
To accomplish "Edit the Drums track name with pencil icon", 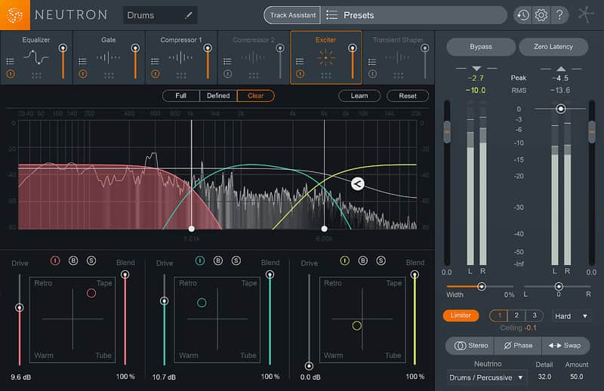I will pyautogui.click(x=188, y=15).
